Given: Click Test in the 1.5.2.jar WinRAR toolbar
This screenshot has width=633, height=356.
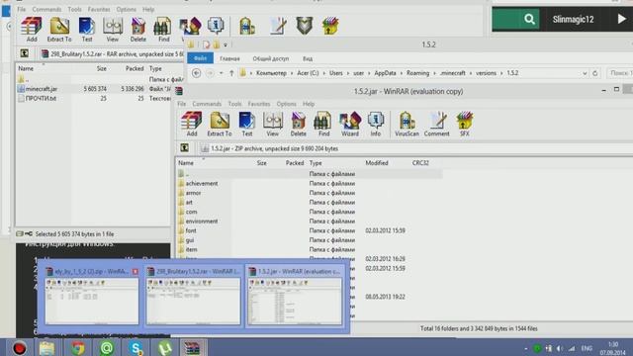Looking at the screenshot, I should click(x=246, y=124).
